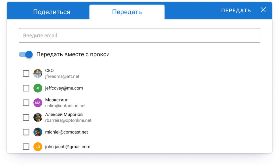
Task: Select the Передать tab
Action: pos(127,12)
